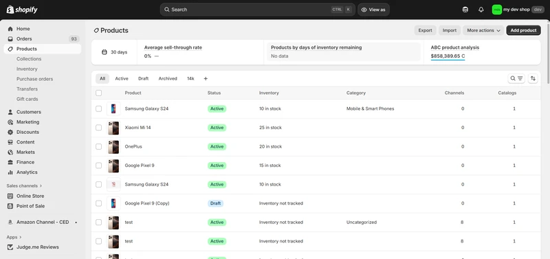
Task: Click the Judge.me Reviews app icon
Action: click(10, 247)
